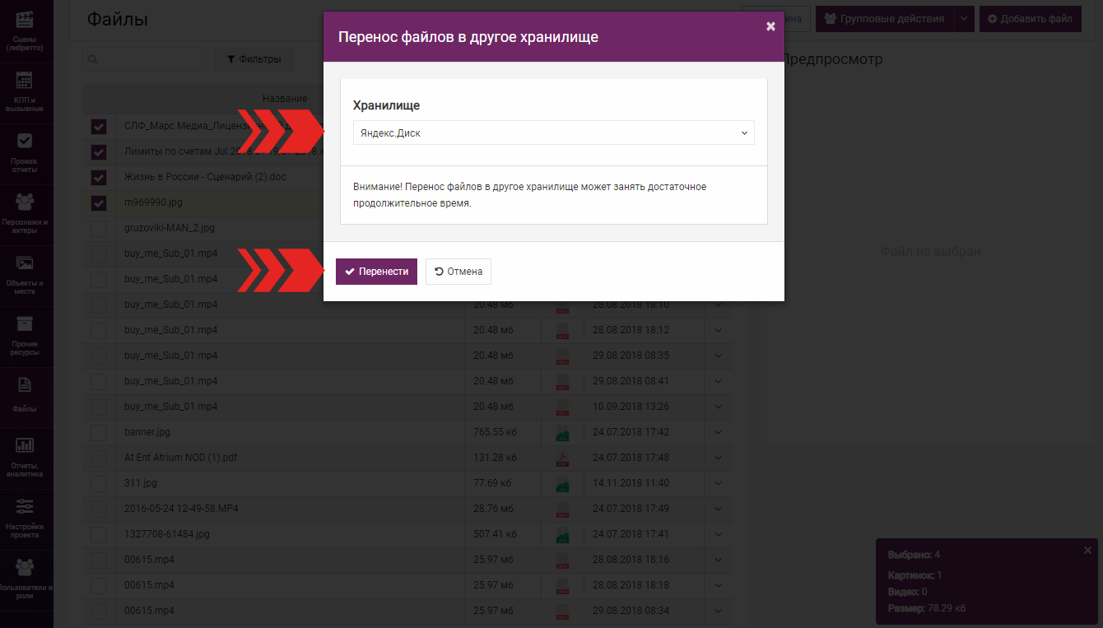Image resolution: width=1103 pixels, height=628 pixels.
Task: Open Объекты и места section
Action: (x=25, y=275)
